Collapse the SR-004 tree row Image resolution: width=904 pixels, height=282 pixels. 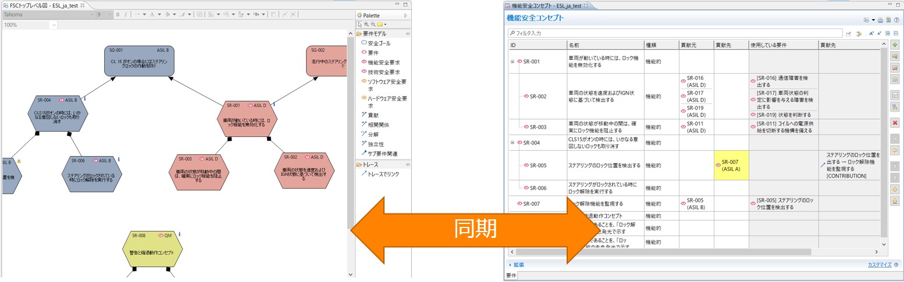pyautogui.click(x=512, y=143)
